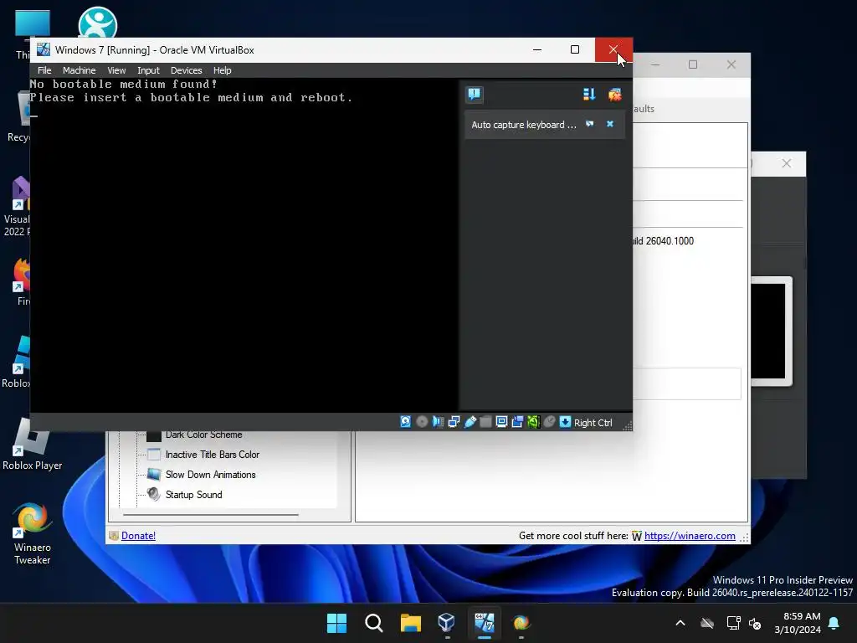Open Winaero Tweaker desktop shortcut
The width and height of the screenshot is (857, 643).
[33, 533]
